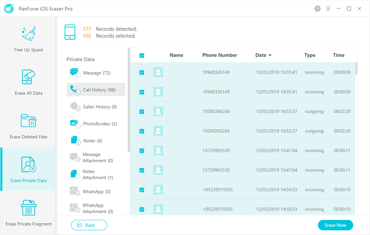
Task: Uncheck second 15000266268 outgoing row checkbox
Action: pyautogui.click(x=142, y=131)
